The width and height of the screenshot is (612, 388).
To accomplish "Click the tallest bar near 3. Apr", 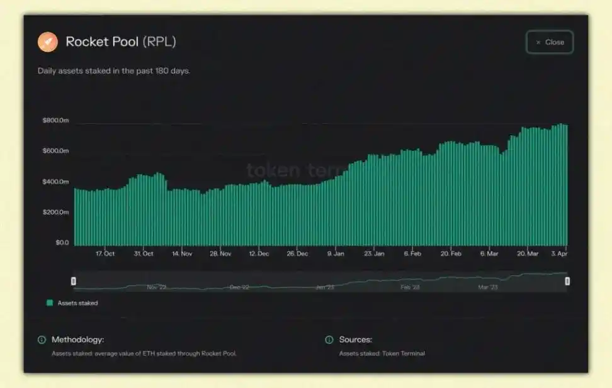I will click(x=561, y=184).
